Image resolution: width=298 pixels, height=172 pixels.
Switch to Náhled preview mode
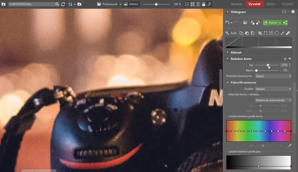[131, 4]
